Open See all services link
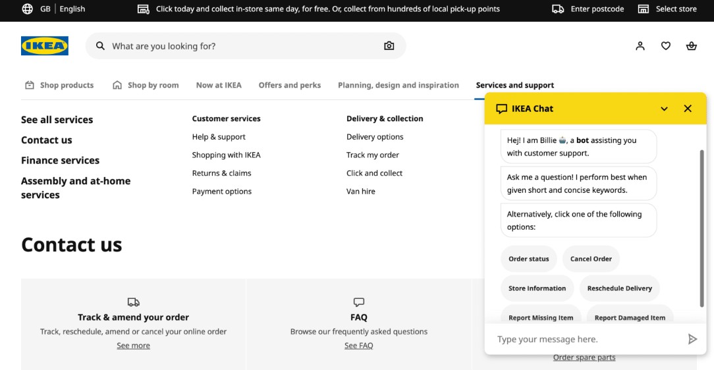Viewport: 714px width, 370px height. (57, 120)
